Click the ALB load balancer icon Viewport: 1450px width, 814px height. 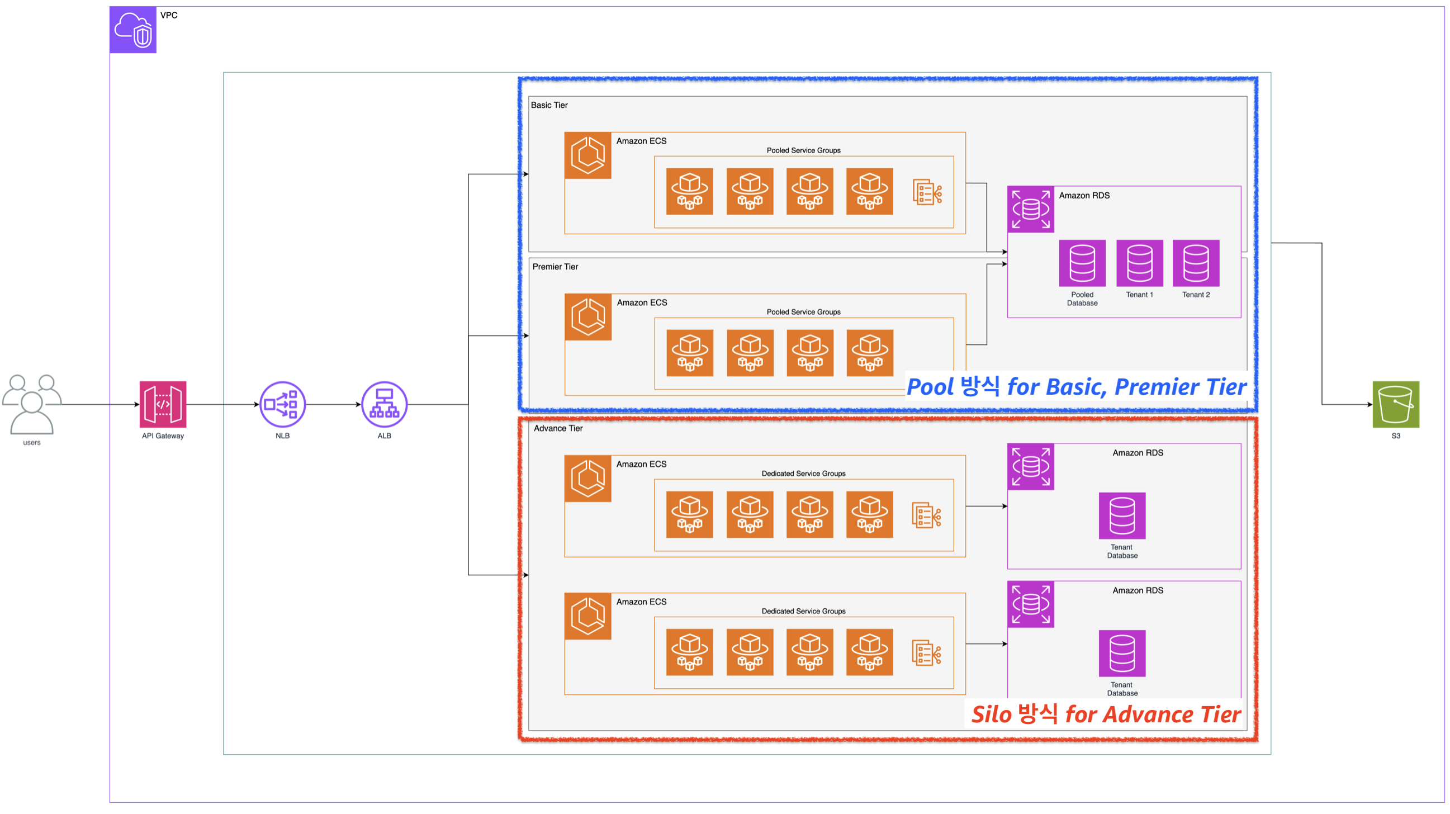[x=384, y=404]
